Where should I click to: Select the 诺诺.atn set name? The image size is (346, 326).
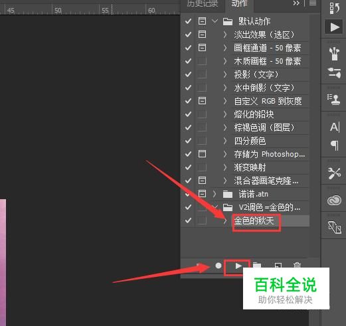[254, 194]
